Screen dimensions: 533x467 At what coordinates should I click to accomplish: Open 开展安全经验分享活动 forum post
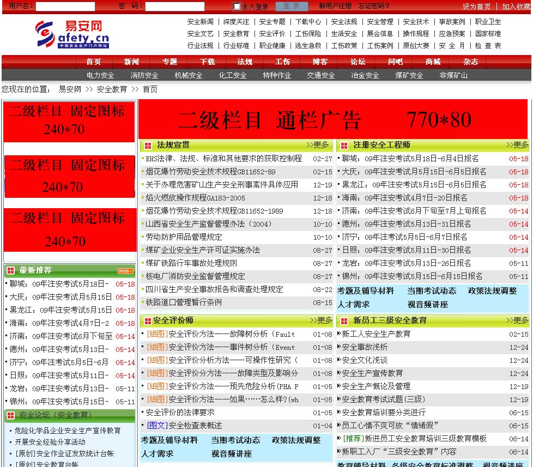coord(50,442)
